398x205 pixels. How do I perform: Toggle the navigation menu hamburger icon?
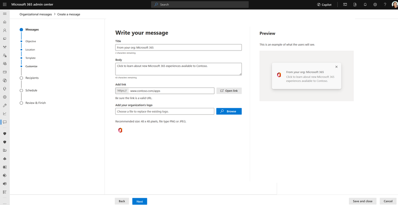tap(4, 14)
